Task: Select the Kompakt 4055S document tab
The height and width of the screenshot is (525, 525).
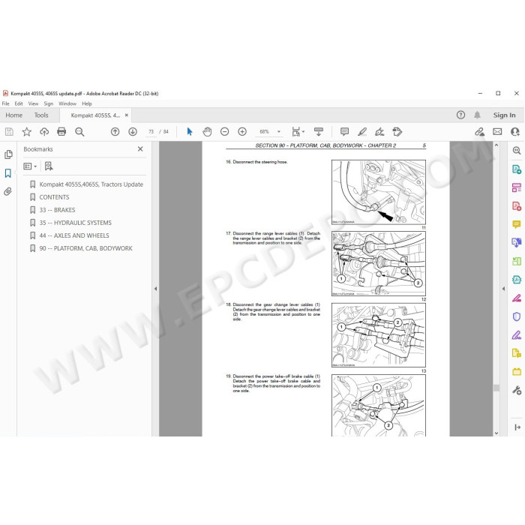Action: tap(95, 115)
